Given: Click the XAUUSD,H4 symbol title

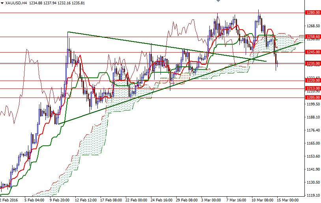Looking at the screenshot, I should (16, 3).
